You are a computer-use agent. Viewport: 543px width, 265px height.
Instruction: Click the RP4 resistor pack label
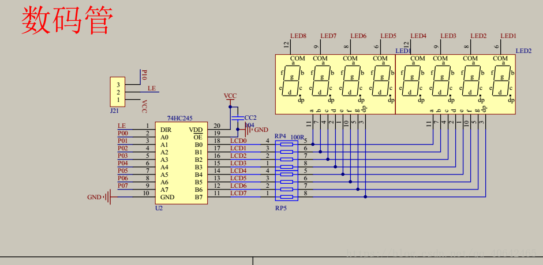point(280,137)
